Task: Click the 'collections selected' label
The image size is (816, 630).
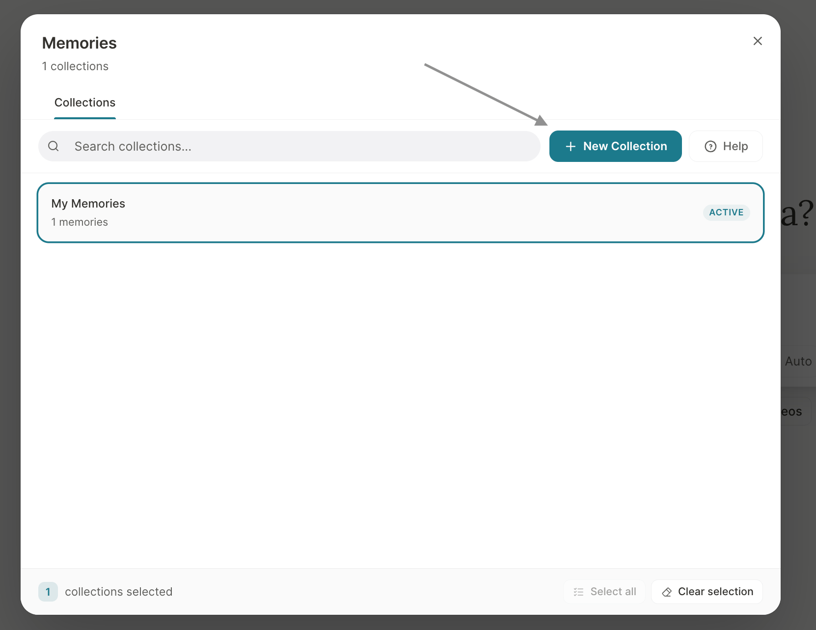Action: pyautogui.click(x=119, y=592)
